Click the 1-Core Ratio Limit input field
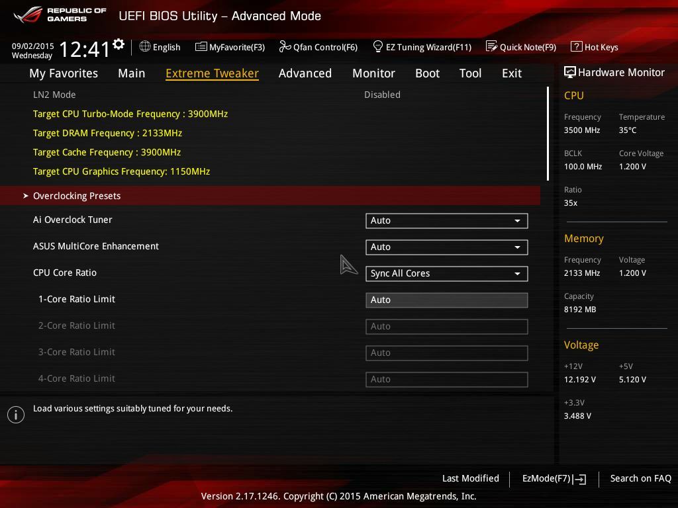 point(447,300)
